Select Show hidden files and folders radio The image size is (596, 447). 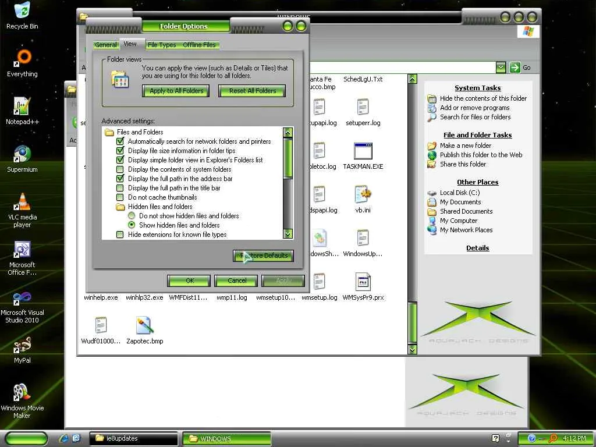pos(132,225)
